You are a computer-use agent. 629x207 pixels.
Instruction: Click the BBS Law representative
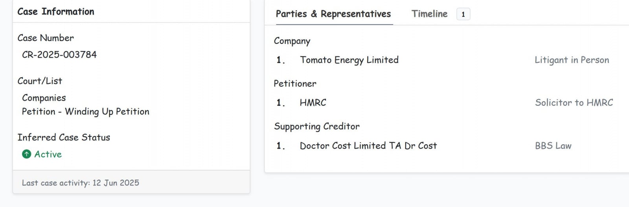click(x=553, y=146)
